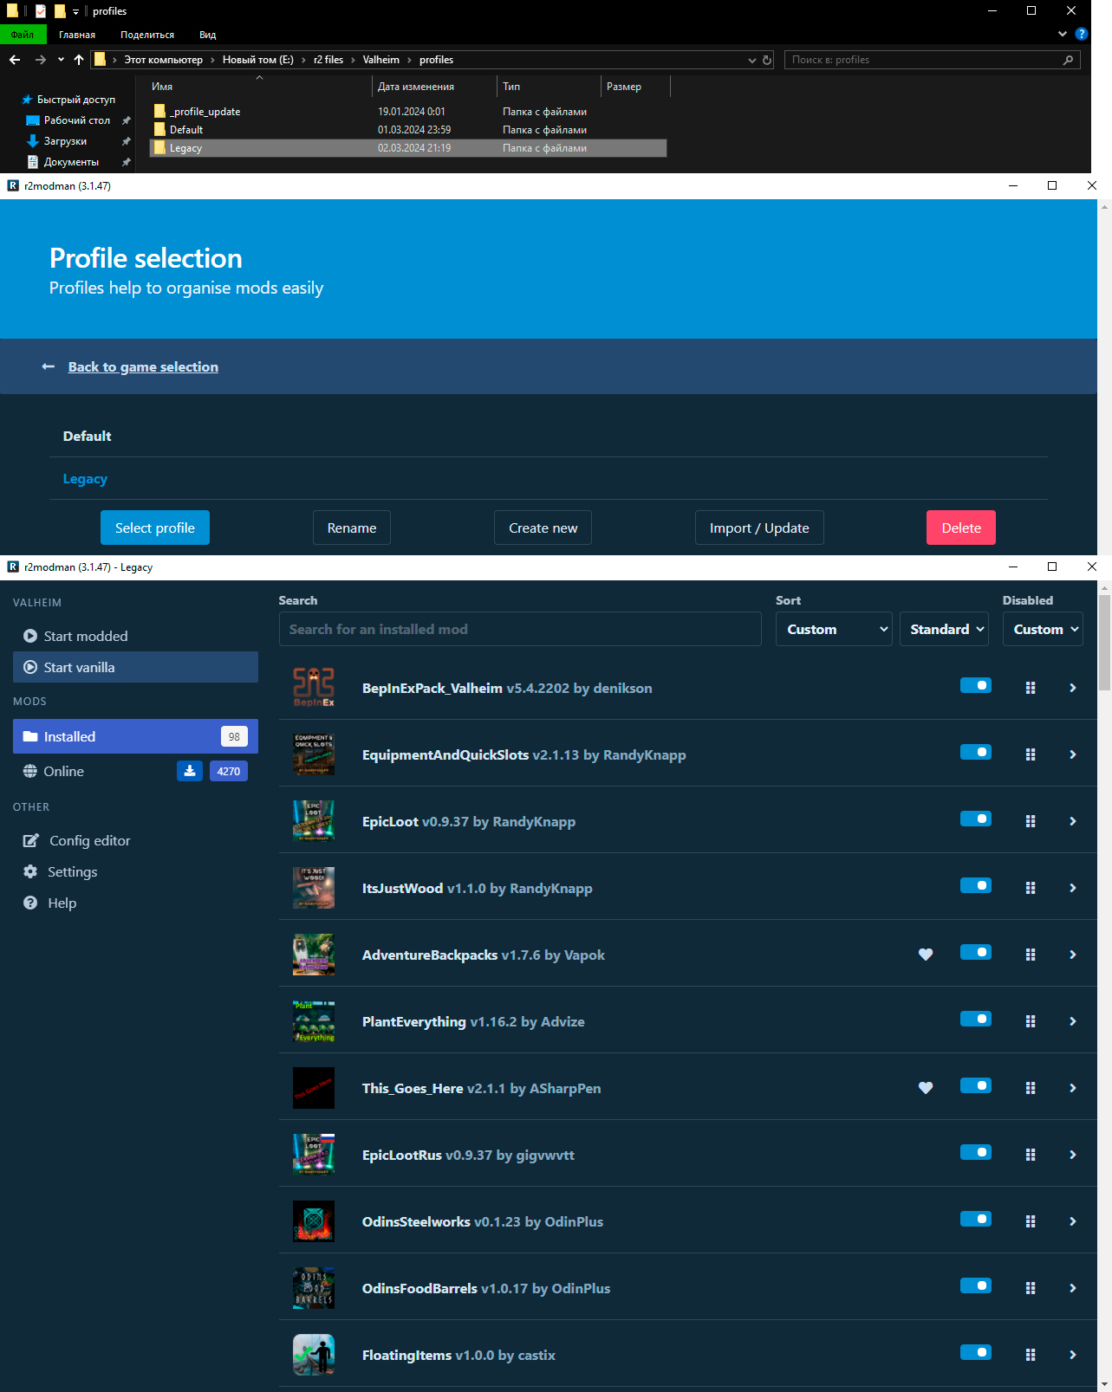This screenshot has height=1392, width=1112.
Task: Click the Explorer profiles search box
Action: pyautogui.click(x=932, y=60)
